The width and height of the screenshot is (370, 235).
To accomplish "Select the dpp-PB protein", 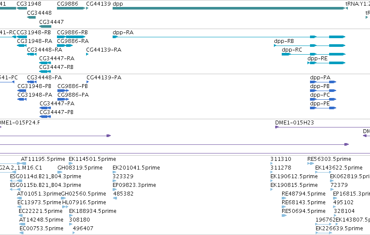I will pyautogui.click(x=323, y=91).
